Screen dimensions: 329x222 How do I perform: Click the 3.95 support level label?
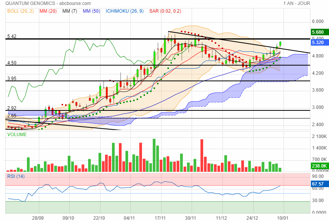pos(12,79)
